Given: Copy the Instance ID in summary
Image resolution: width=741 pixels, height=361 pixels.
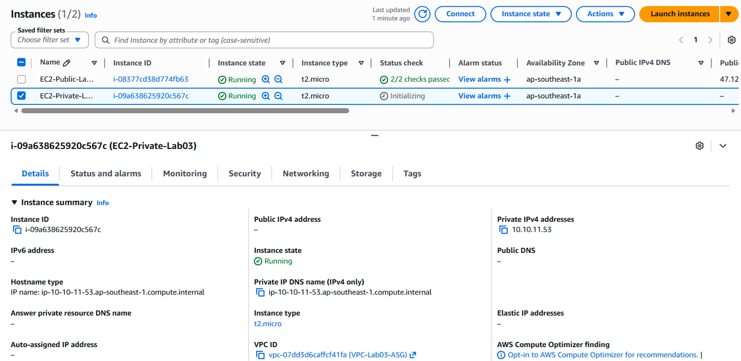Looking at the screenshot, I should [x=17, y=230].
